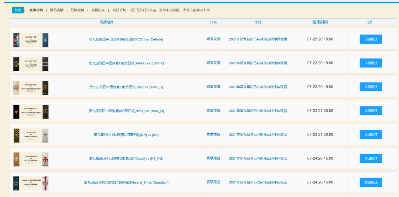Image resolution: width=399 pixels, height=197 pixels.
Task: Open the 首页 tab
Action: [18, 10]
